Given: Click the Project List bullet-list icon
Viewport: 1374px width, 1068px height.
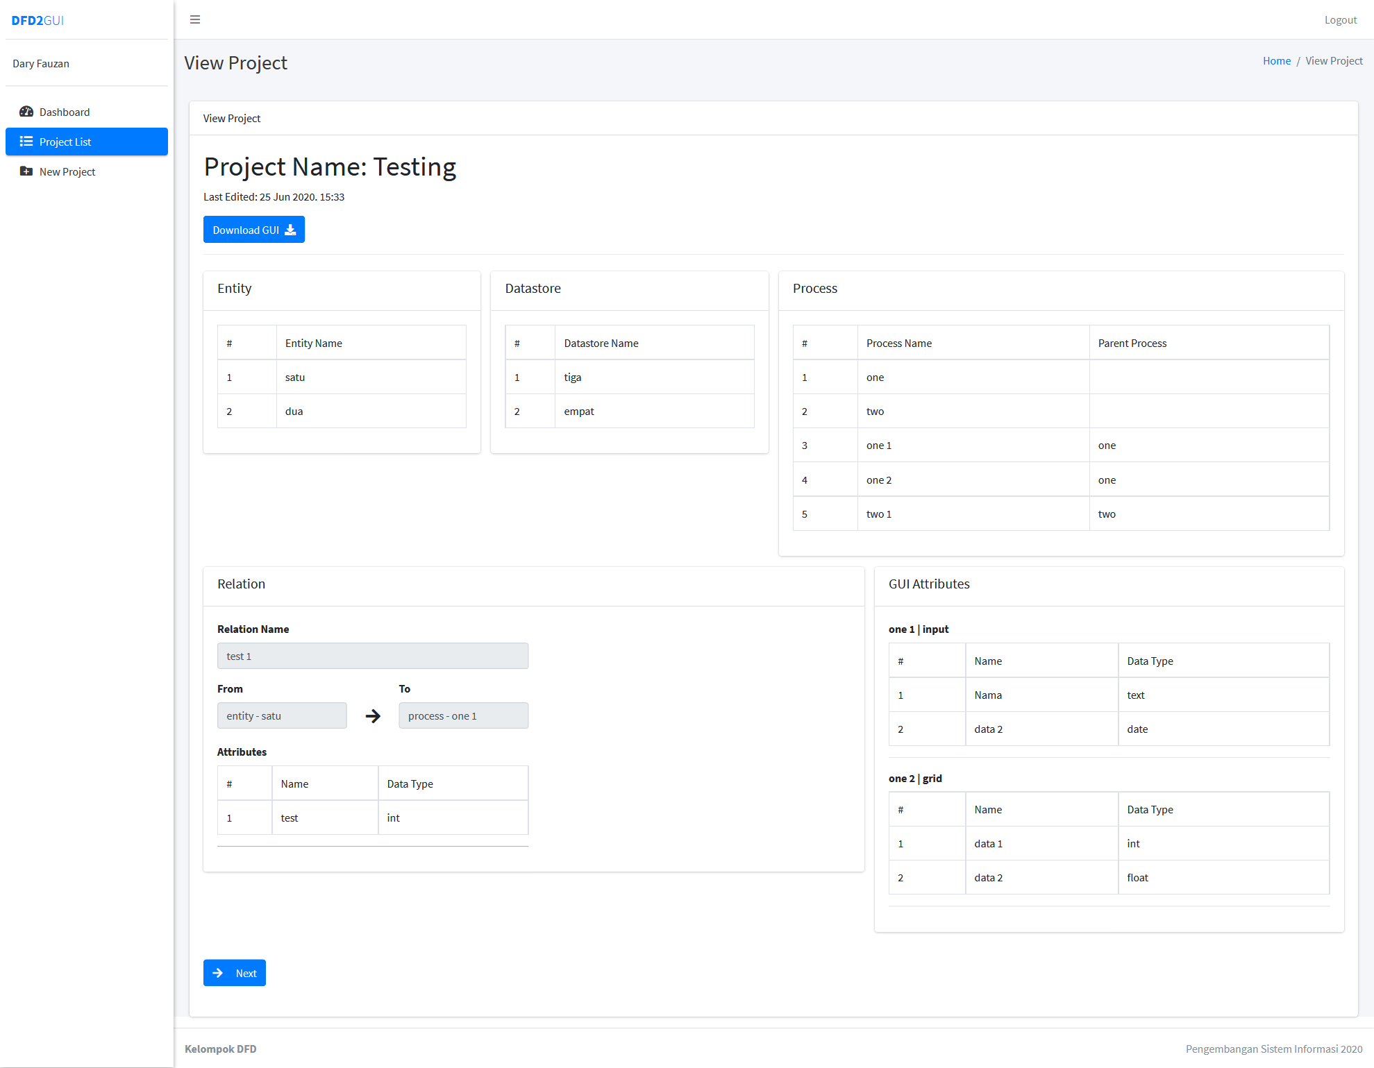Looking at the screenshot, I should point(26,142).
